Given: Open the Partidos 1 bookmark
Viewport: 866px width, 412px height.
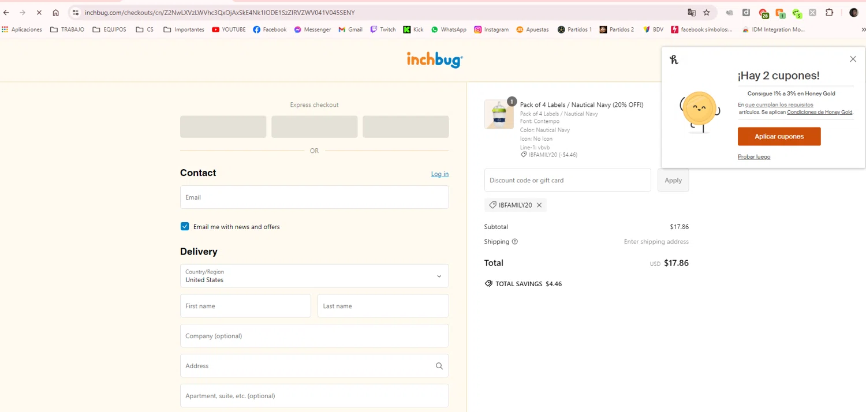Looking at the screenshot, I should pyautogui.click(x=574, y=29).
